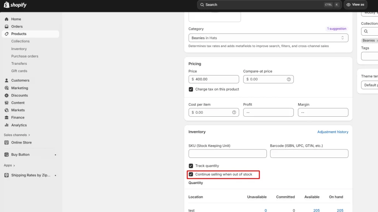Click help icon in Cost per item field
This screenshot has width=378, height=212.
click(234, 112)
